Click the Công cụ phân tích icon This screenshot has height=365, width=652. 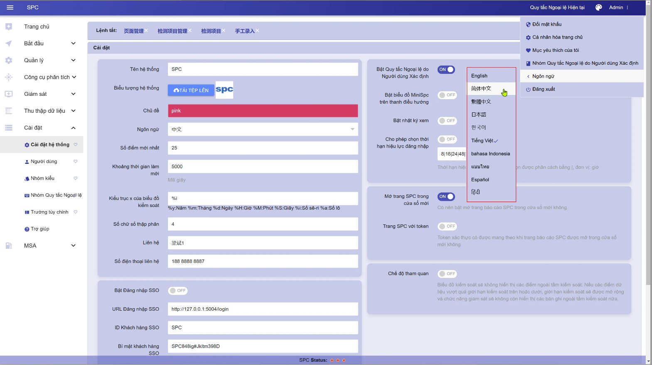(9, 77)
